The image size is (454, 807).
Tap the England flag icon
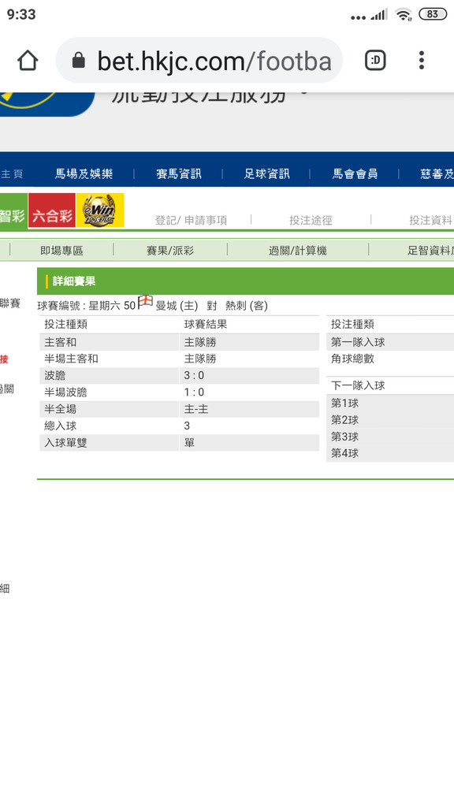[x=146, y=302]
